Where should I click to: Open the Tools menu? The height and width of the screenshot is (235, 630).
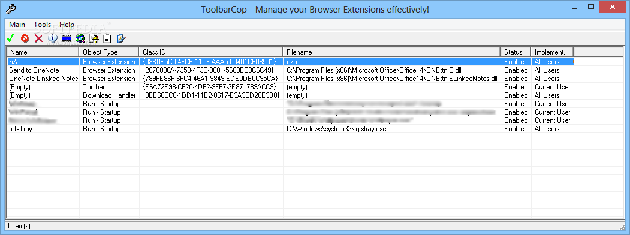(42, 25)
